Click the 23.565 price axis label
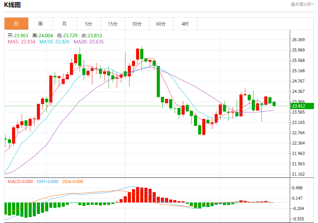318x223 pixels. coord(298,112)
